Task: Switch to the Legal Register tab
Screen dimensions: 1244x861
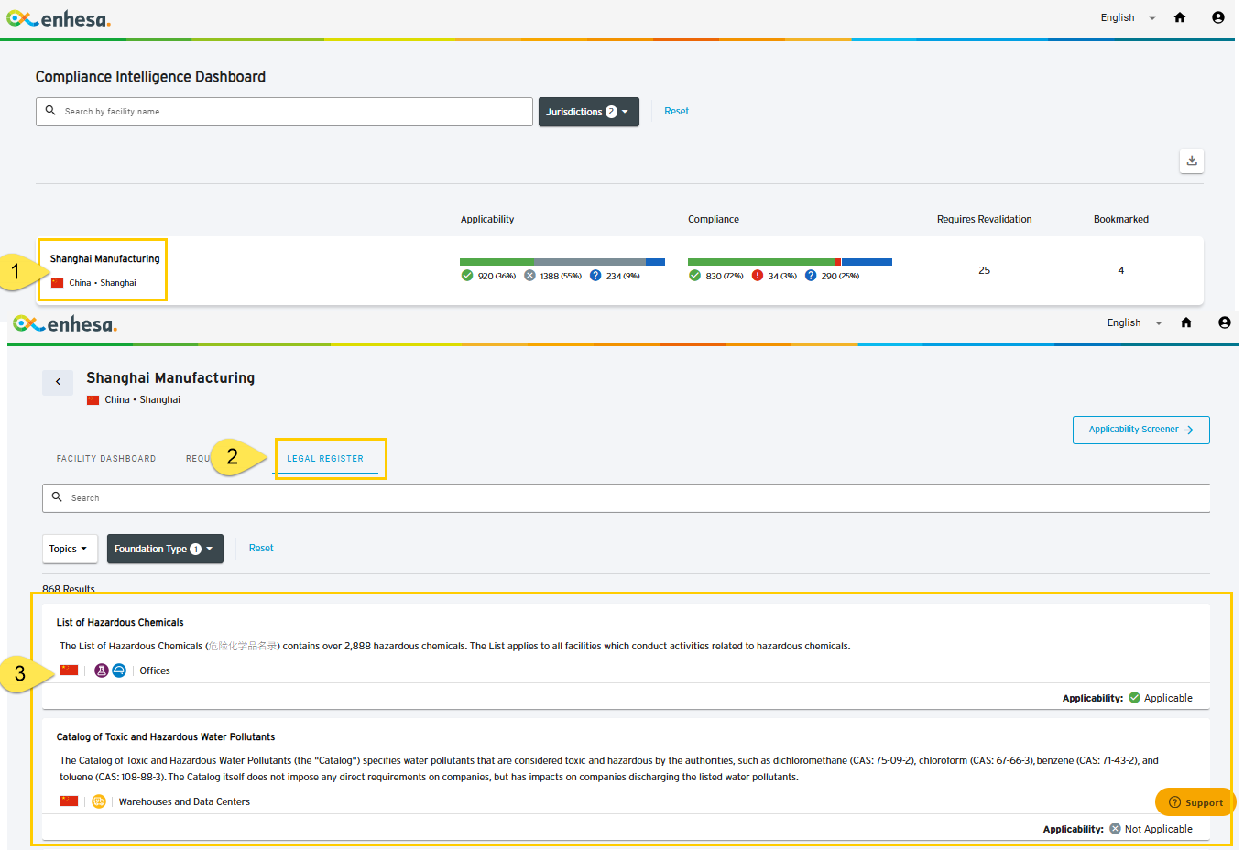Action: [325, 459]
